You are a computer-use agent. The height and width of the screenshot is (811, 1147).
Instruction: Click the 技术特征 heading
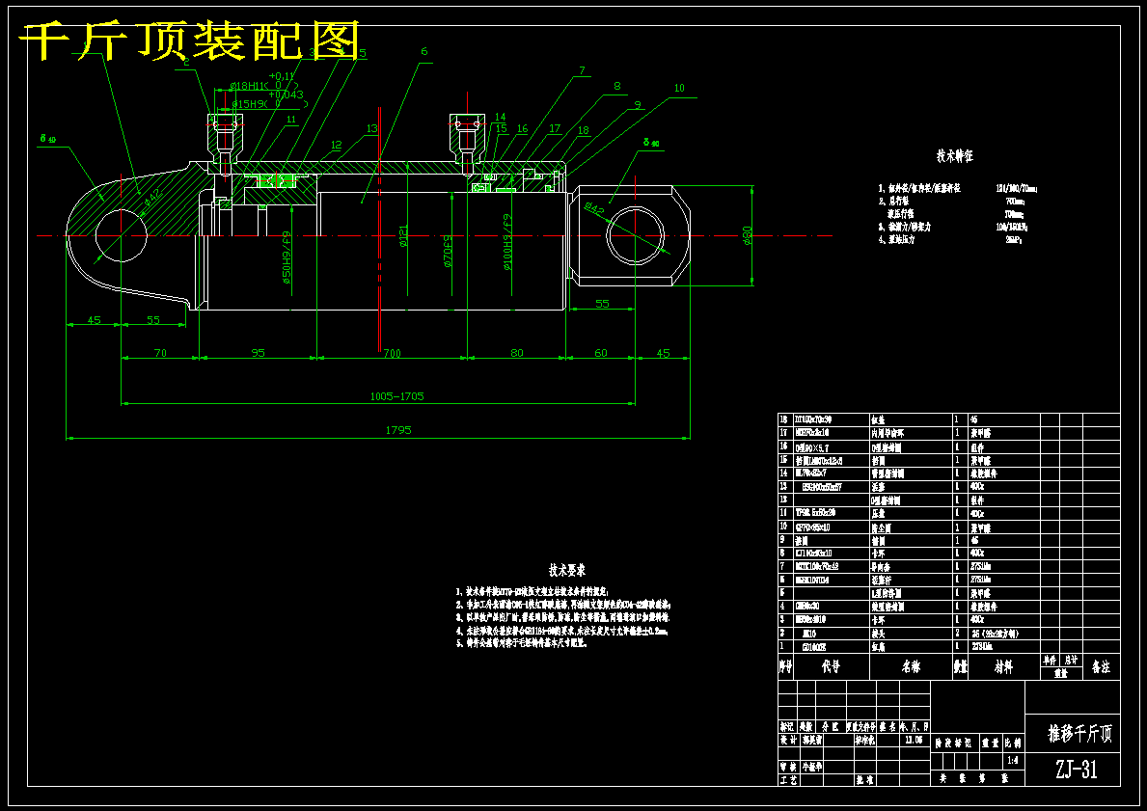click(x=955, y=156)
